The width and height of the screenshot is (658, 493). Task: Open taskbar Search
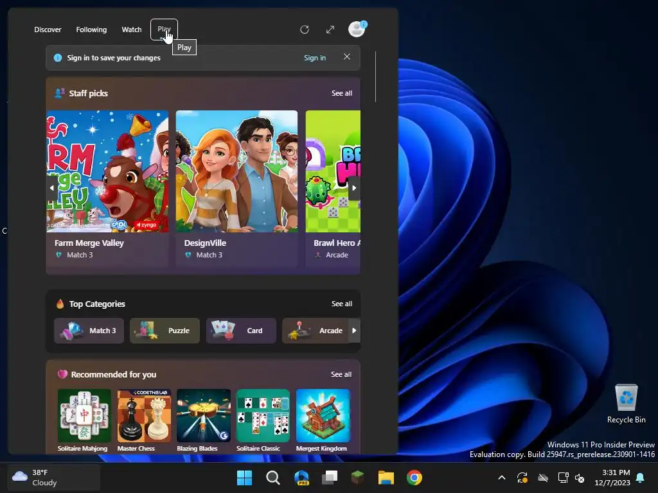coord(273,478)
